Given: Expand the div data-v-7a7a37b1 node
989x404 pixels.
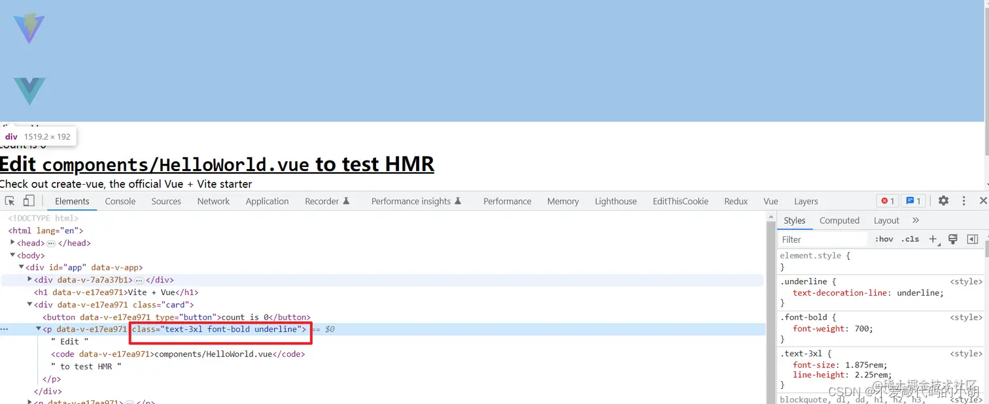Looking at the screenshot, I should point(29,279).
